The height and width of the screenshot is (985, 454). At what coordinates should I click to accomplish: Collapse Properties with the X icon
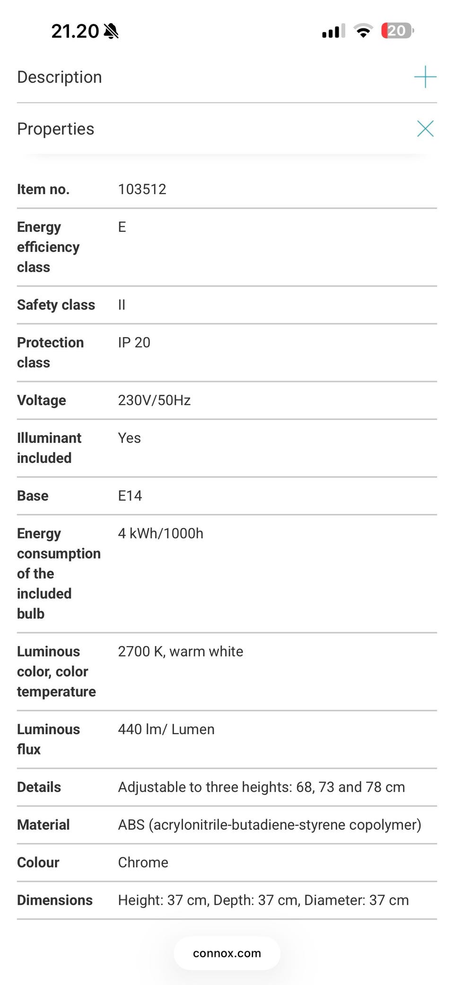[x=425, y=129]
